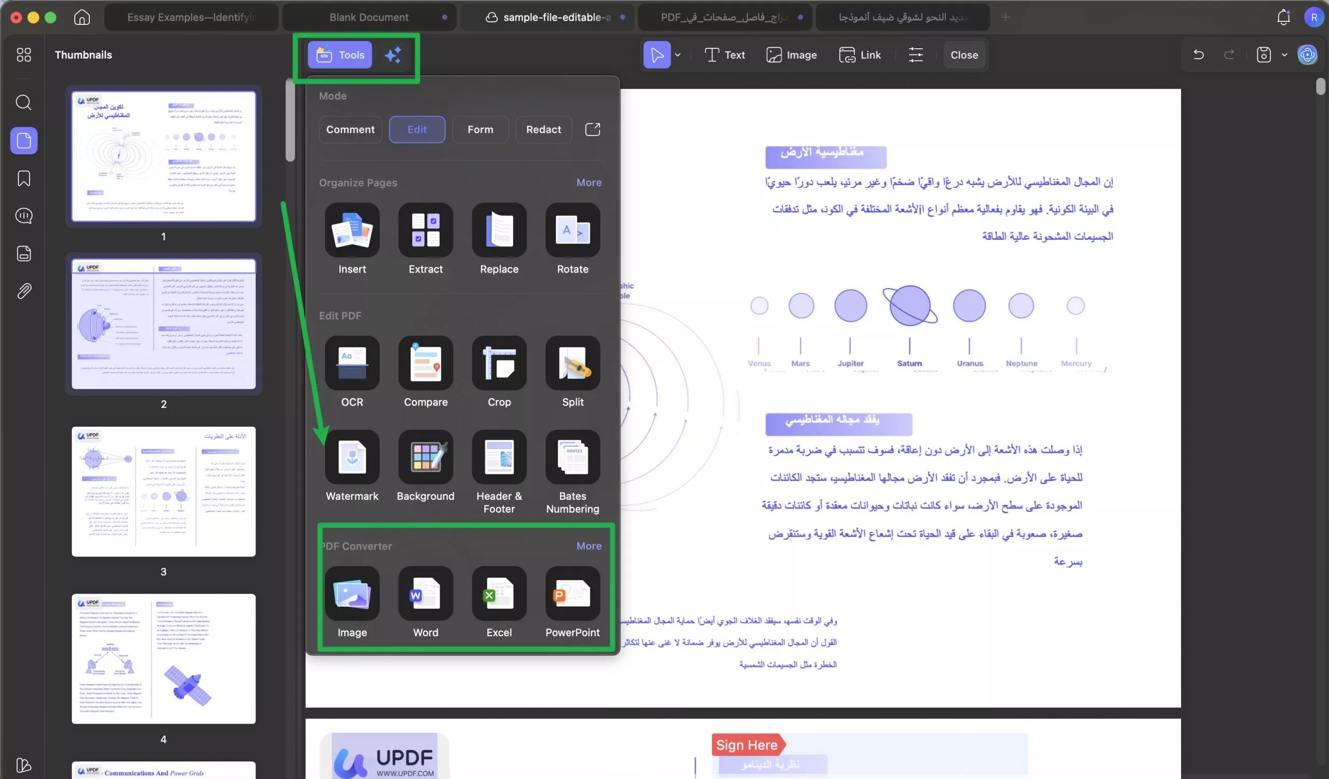Convert PDF to Excel

click(x=499, y=603)
